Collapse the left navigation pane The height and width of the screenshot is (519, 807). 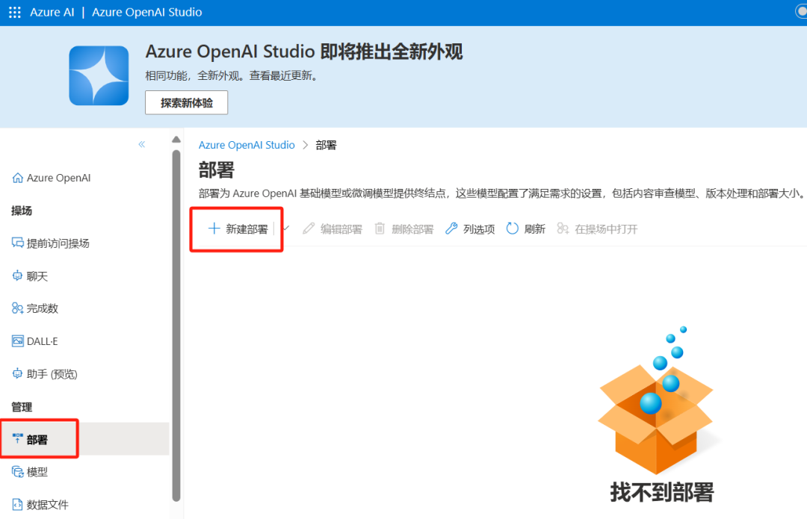(142, 144)
